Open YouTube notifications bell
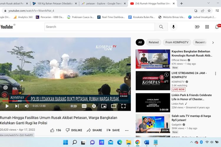Viewport: 221px width, 147px height. tap(217, 27)
